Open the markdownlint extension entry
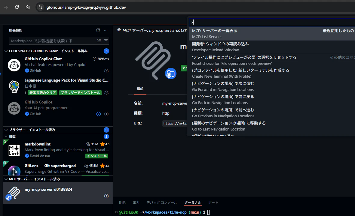The height and width of the screenshot is (216, 355). click(x=58, y=150)
